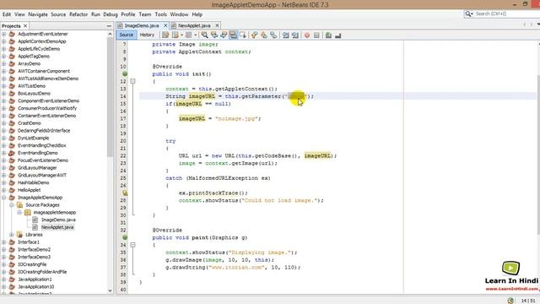
Task: Click override marker beside paint() method
Action: (x=125, y=237)
